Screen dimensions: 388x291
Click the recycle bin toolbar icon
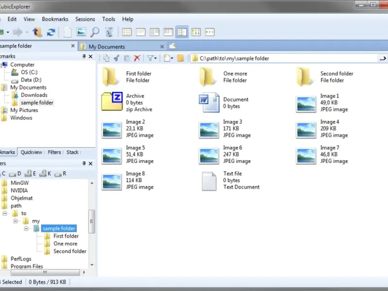coord(109,32)
